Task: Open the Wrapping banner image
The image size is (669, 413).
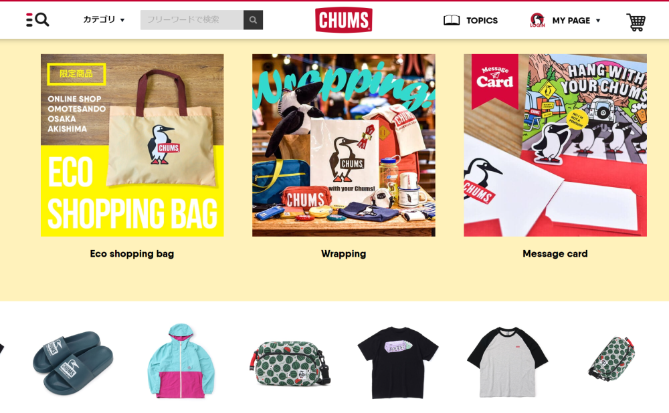Action: coord(344,145)
